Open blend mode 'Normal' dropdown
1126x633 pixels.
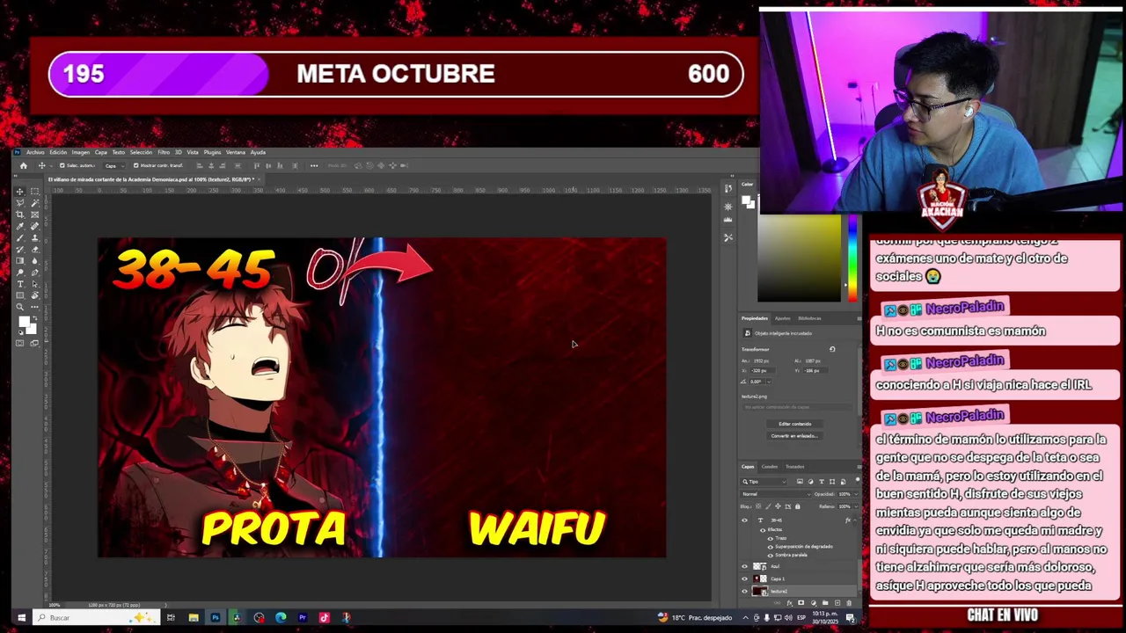[776, 494]
